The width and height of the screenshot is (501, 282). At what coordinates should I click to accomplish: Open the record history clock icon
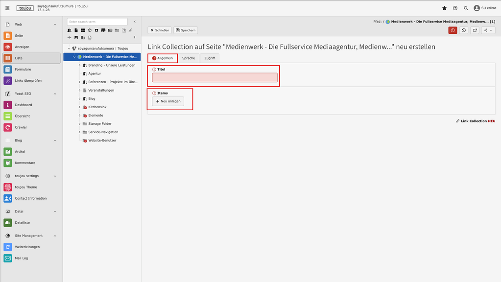click(x=464, y=30)
